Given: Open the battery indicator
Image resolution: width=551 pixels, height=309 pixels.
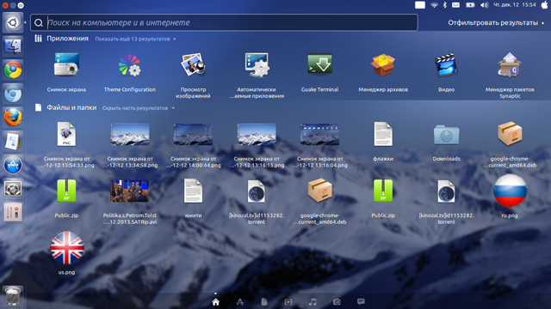Looking at the screenshot, I should pyautogui.click(x=470, y=5).
